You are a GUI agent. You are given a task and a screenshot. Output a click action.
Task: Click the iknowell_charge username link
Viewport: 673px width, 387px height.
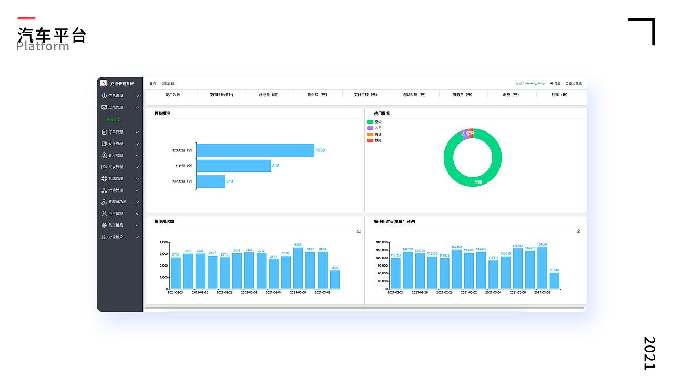[x=535, y=83]
